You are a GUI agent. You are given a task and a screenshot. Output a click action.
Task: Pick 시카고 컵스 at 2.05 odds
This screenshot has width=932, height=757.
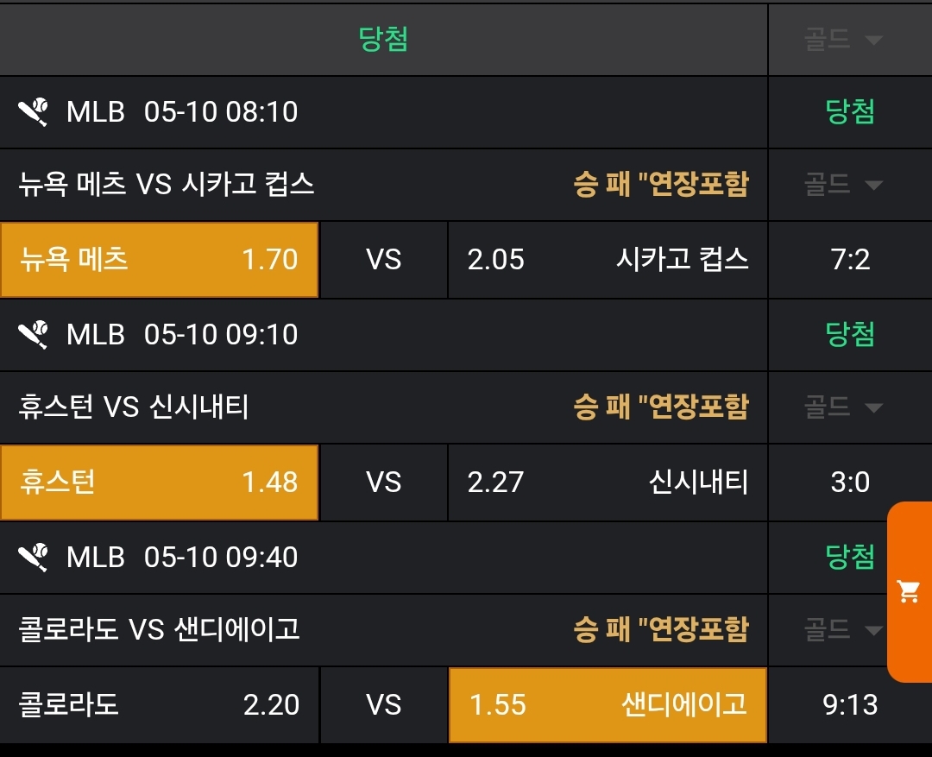tap(608, 260)
